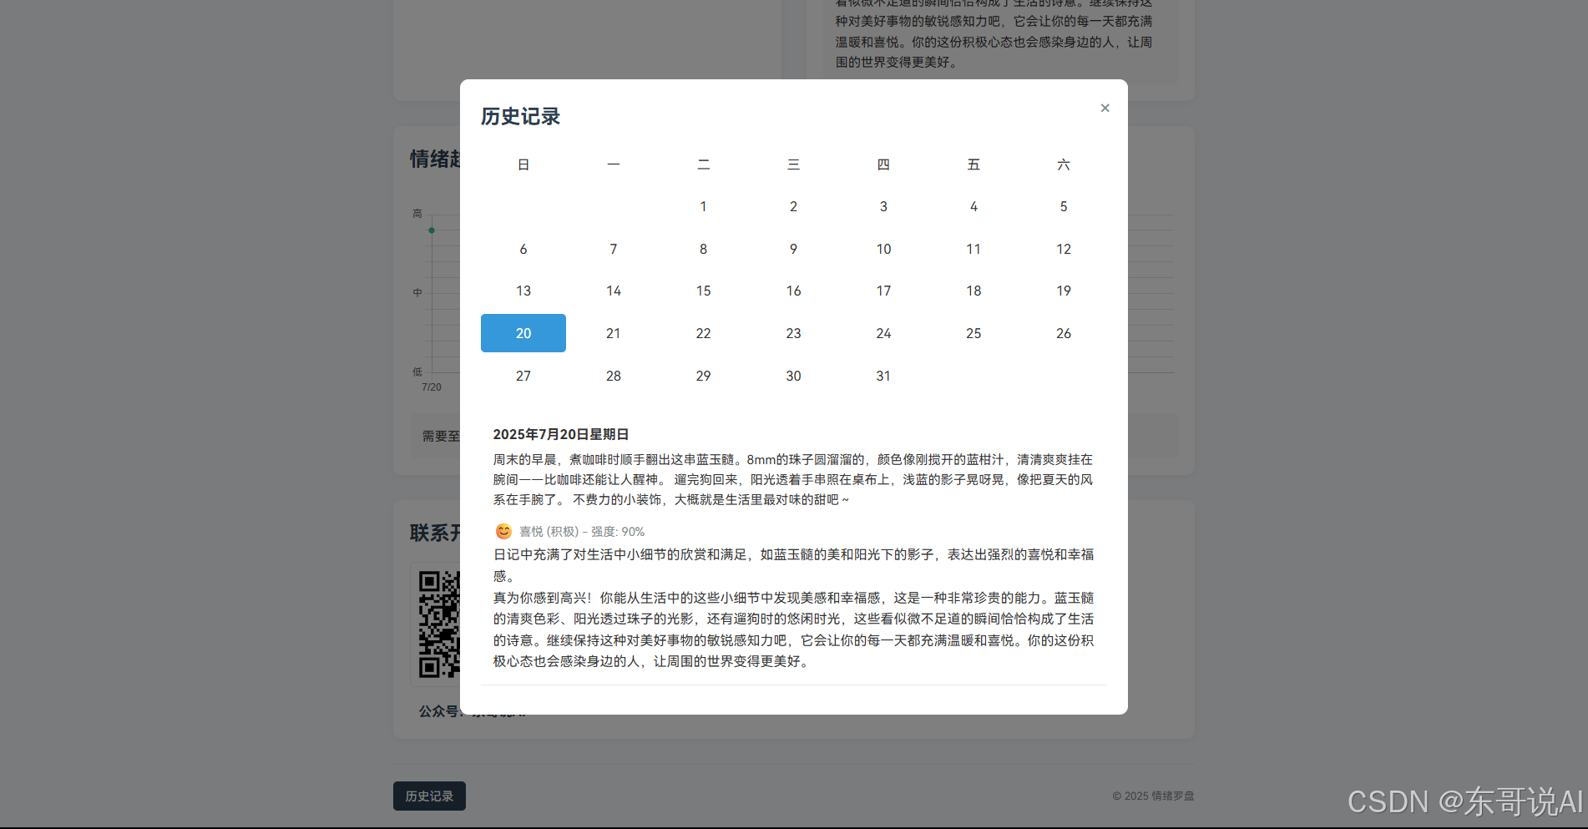Select day 3 in the calendar
Image resolution: width=1588 pixels, height=829 pixels.
[883, 206]
